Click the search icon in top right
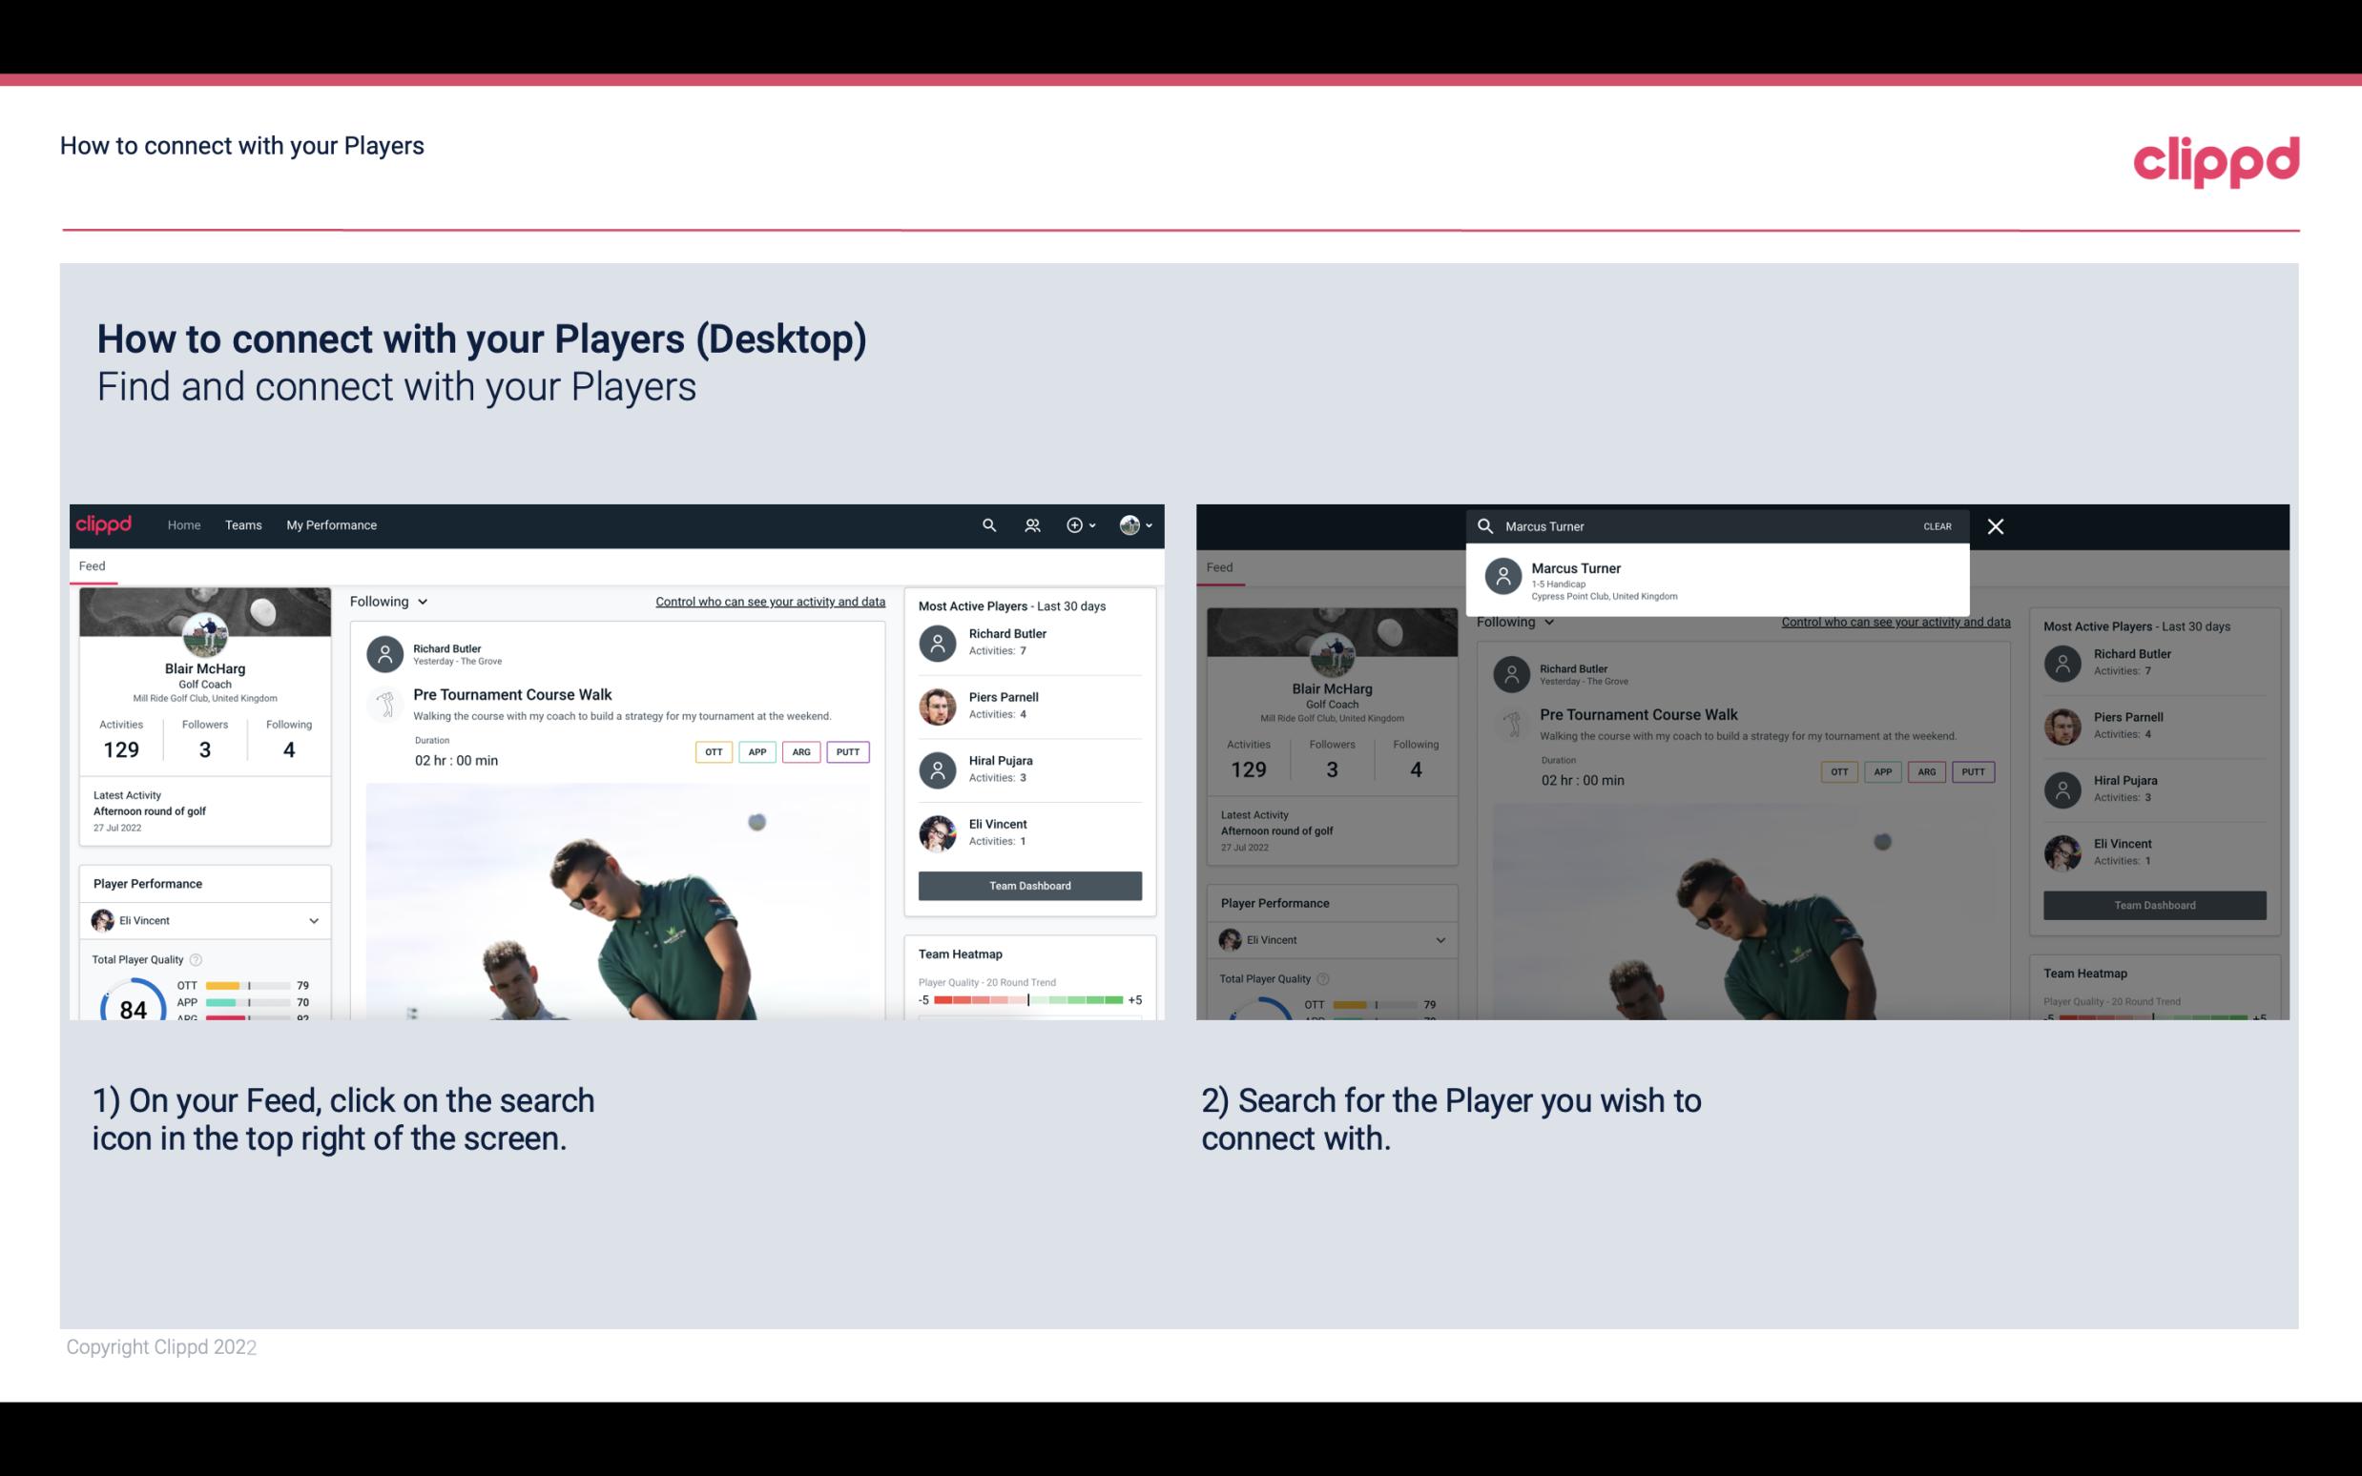The height and width of the screenshot is (1476, 2362). pos(986,525)
